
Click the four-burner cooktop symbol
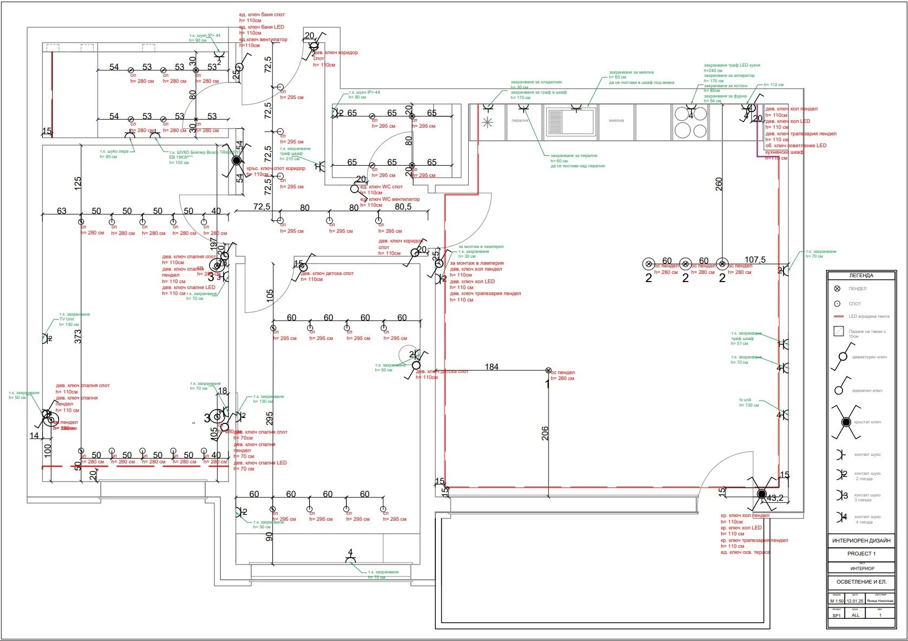[x=690, y=122]
